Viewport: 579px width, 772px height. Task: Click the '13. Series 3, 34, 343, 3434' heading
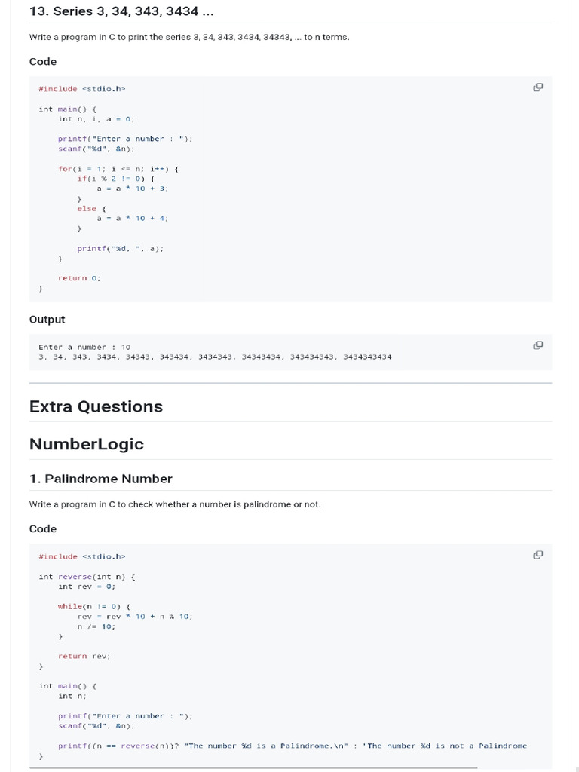[x=115, y=11]
